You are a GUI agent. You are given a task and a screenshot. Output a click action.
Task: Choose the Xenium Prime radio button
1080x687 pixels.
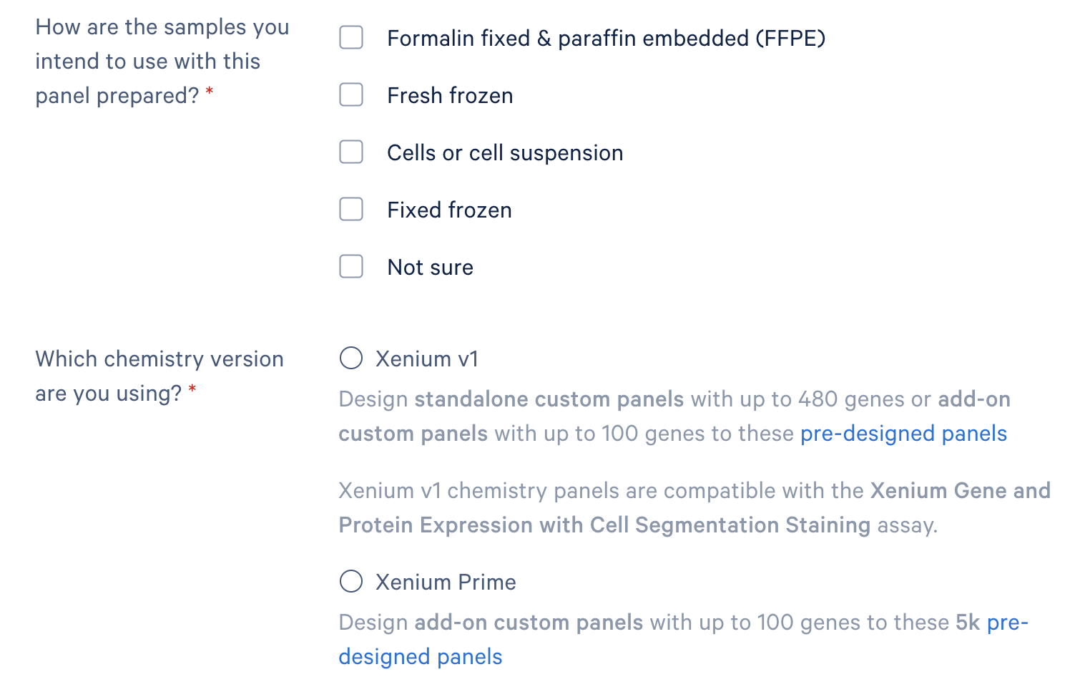pyautogui.click(x=351, y=581)
